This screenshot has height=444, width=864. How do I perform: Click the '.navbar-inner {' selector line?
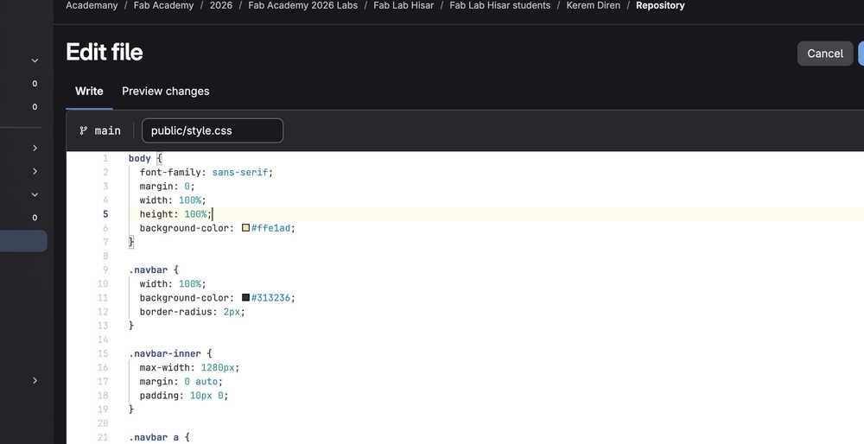tap(169, 353)
